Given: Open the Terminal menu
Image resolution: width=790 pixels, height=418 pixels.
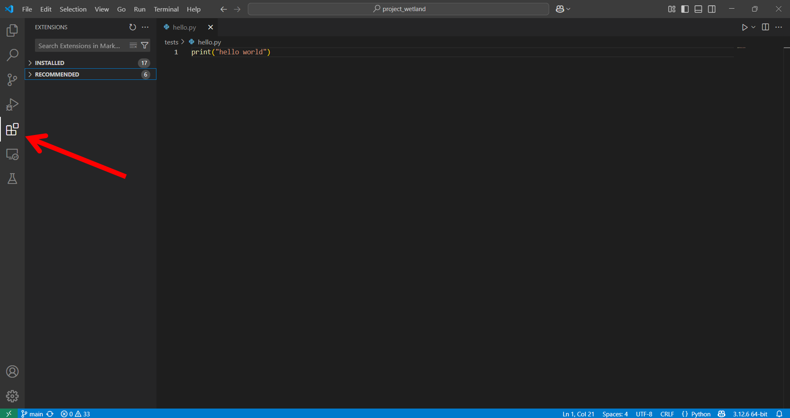Looking at the screenshot, I should tap(166, 9).
